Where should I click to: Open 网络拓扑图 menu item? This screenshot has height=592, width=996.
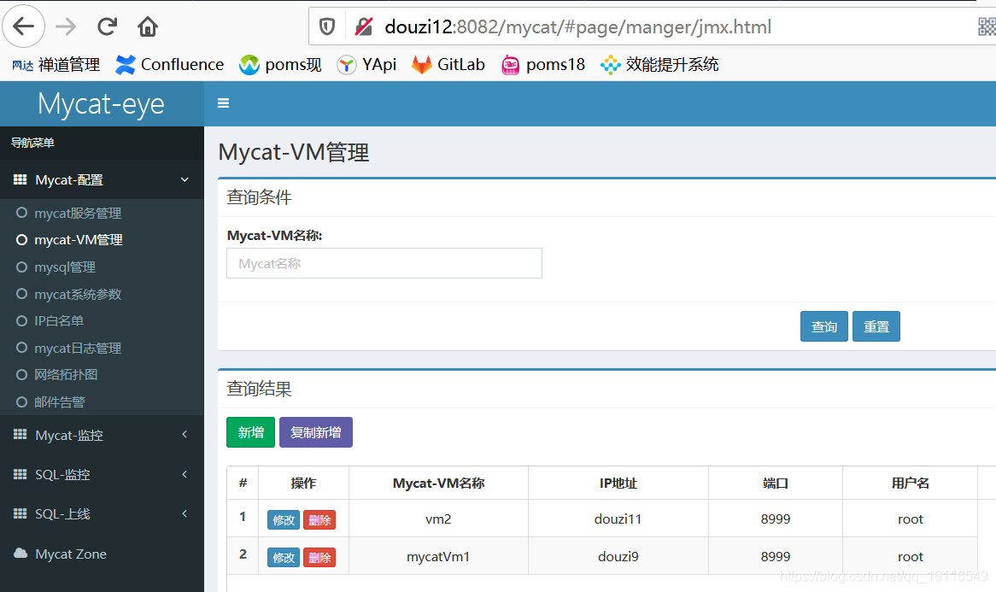coord(66,375)
